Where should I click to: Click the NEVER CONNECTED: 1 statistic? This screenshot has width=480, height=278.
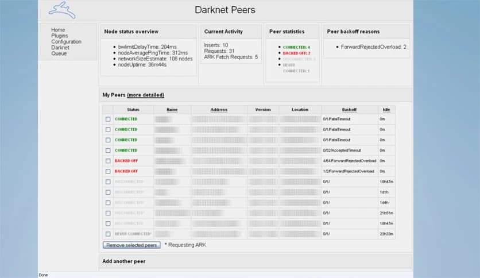(296, 68)
